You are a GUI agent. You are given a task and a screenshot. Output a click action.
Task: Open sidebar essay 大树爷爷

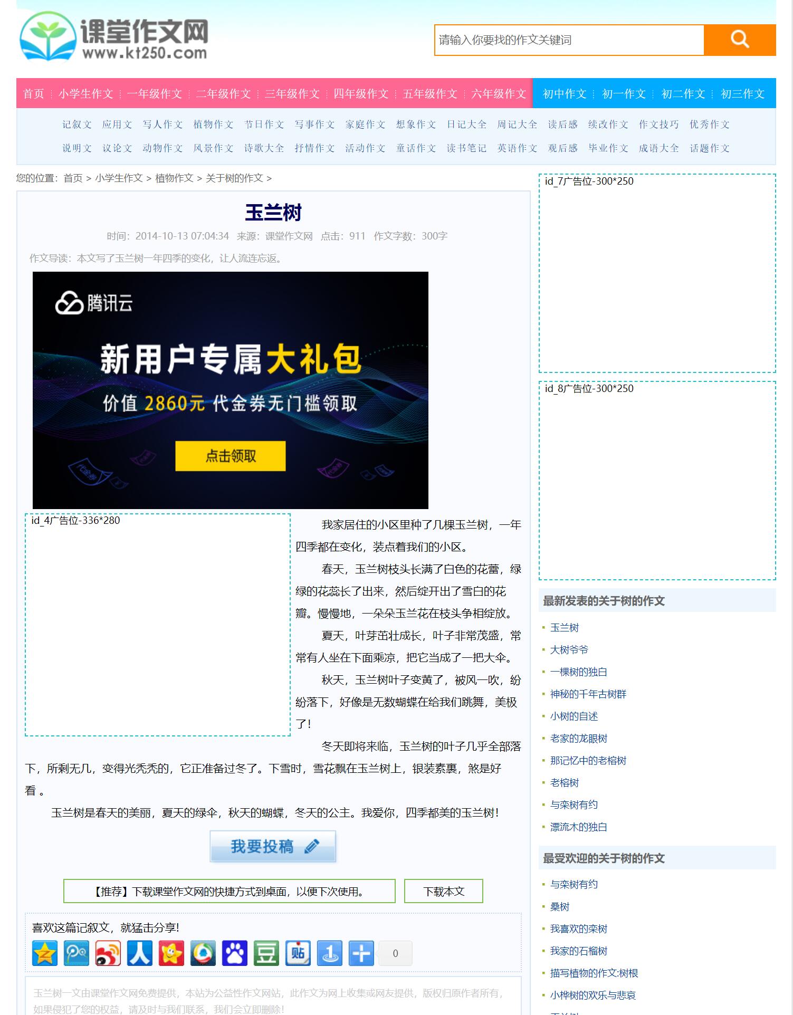569,650
